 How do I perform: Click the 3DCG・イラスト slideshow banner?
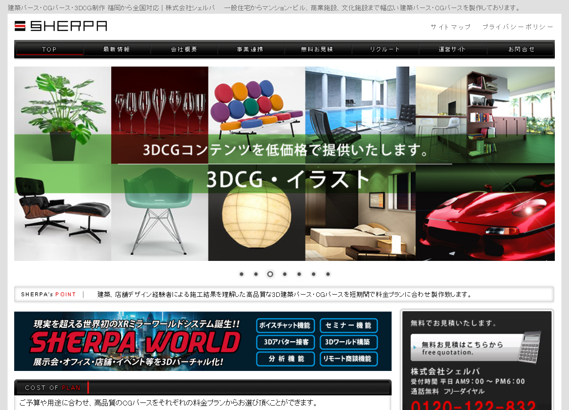(x=284, y=164)
